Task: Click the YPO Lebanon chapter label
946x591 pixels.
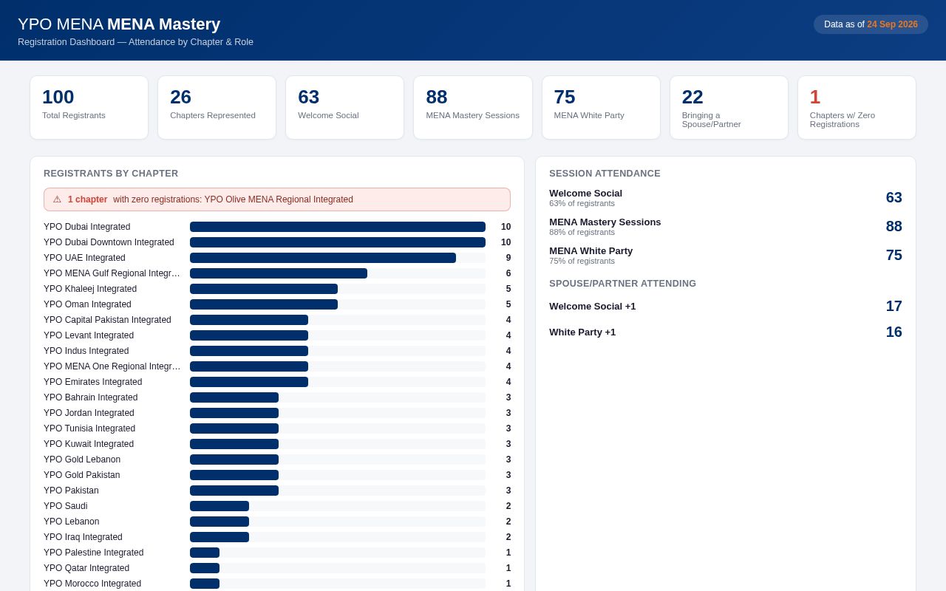Action: 71,522
